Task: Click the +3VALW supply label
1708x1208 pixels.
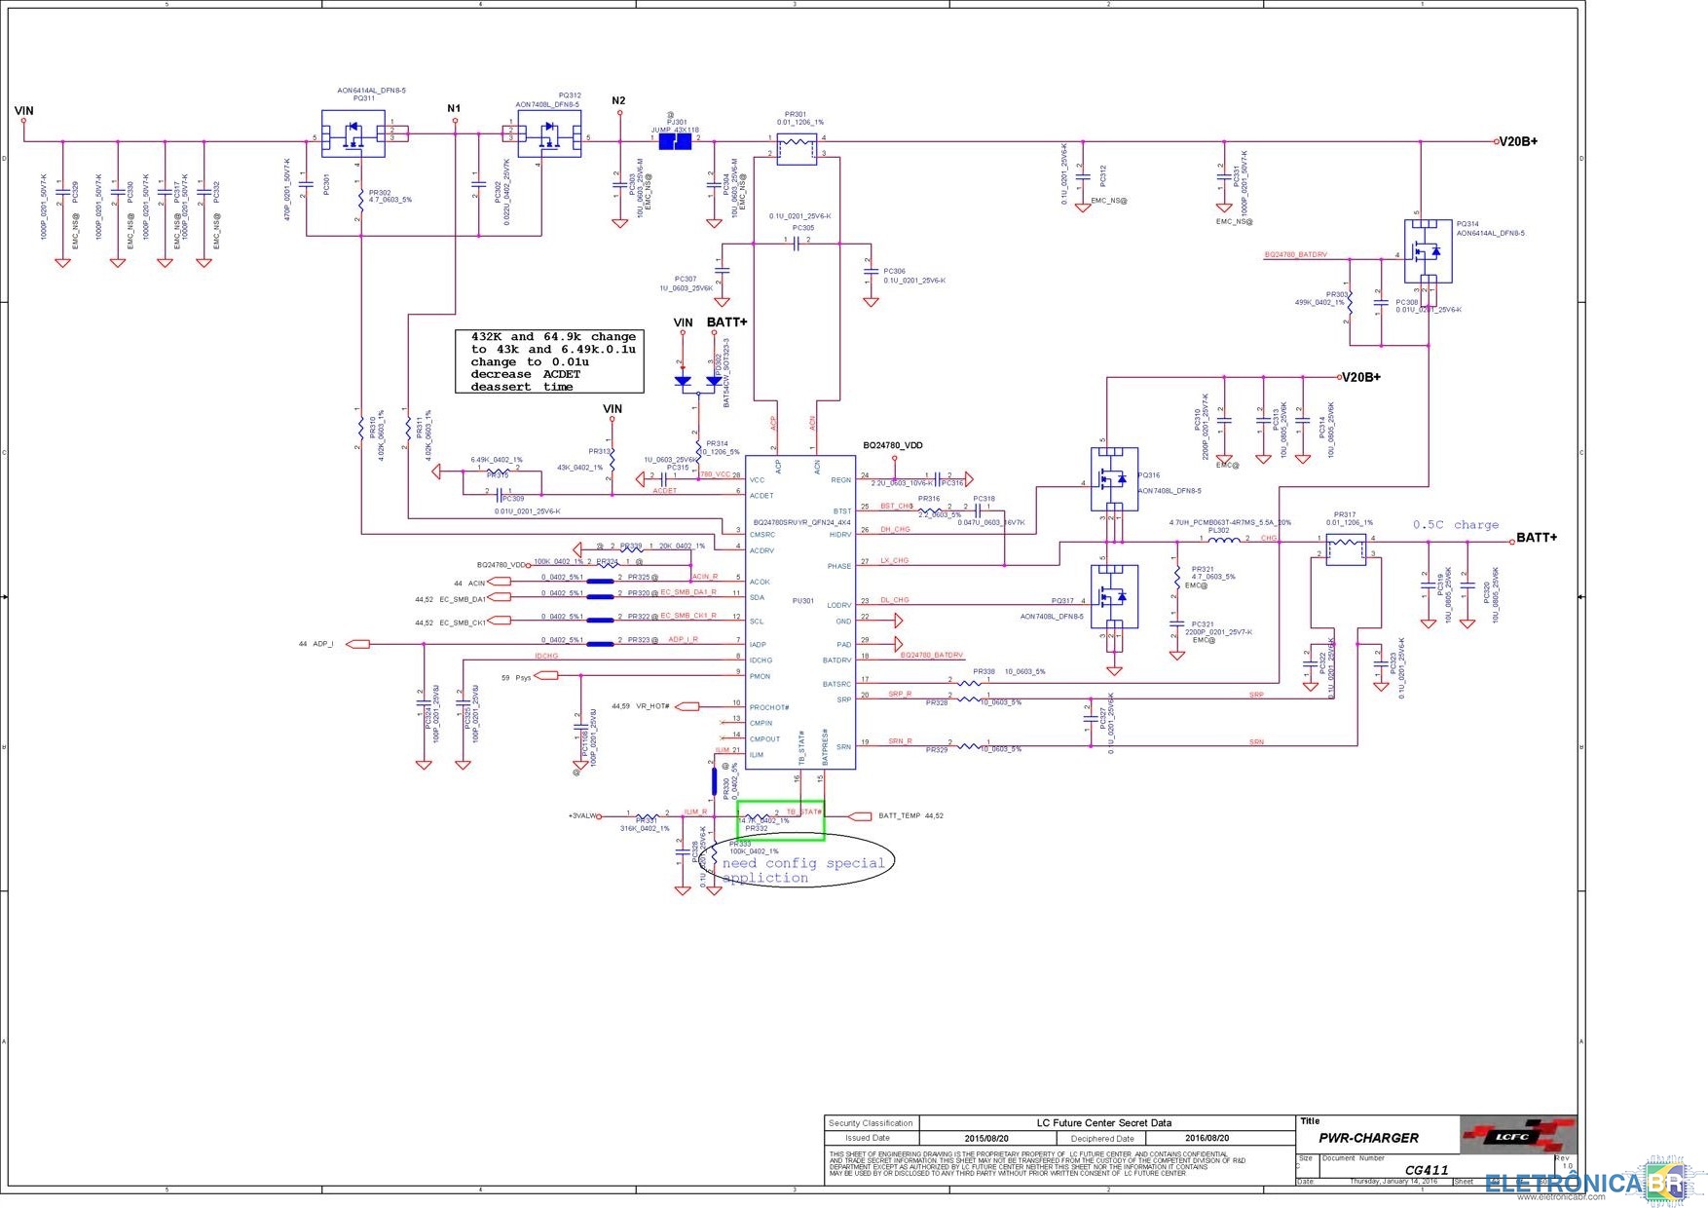Action: [x=581, y=816]
